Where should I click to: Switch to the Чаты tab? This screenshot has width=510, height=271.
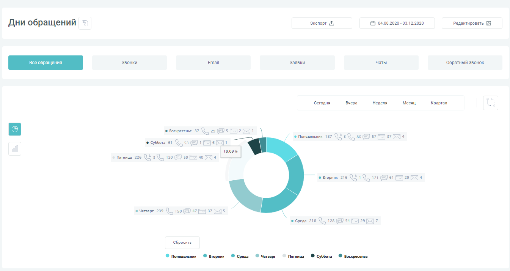[x=381, y=63]
